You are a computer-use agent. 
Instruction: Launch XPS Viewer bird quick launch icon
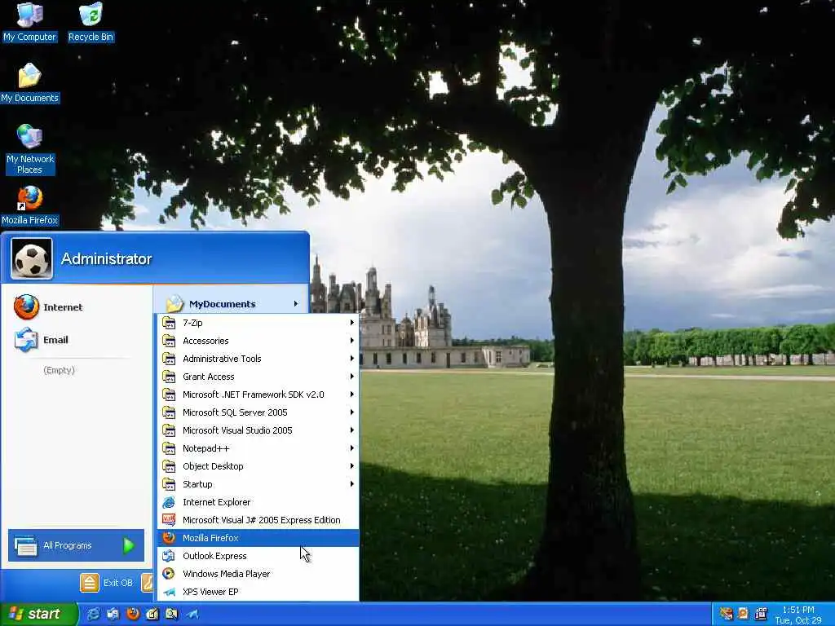tap(192, 615)
